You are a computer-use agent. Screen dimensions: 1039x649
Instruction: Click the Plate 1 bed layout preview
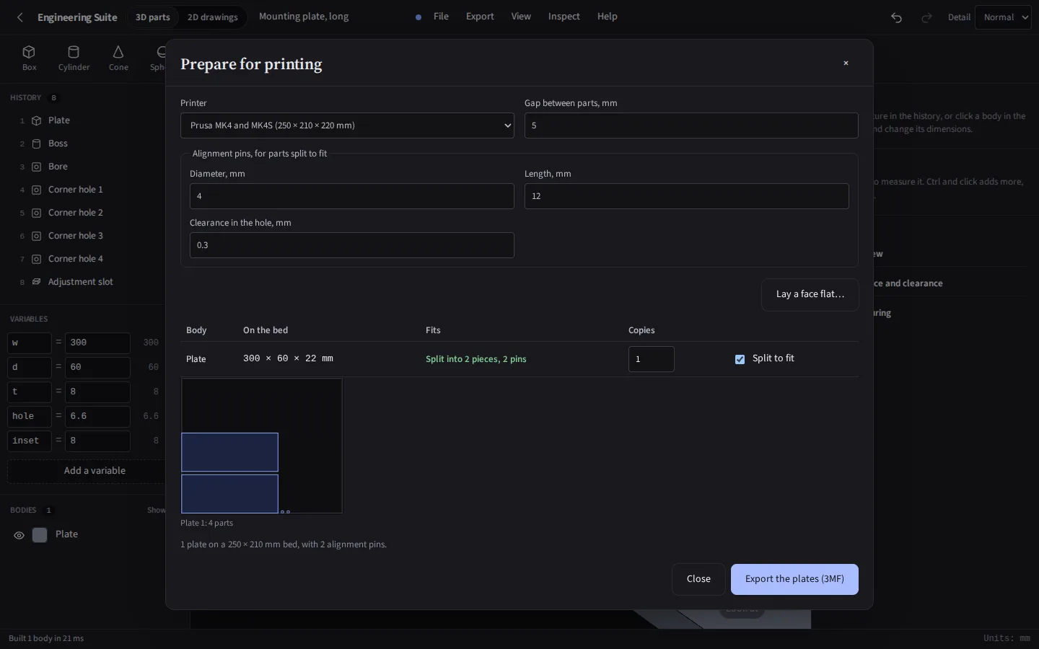click(x=262, y=446)
